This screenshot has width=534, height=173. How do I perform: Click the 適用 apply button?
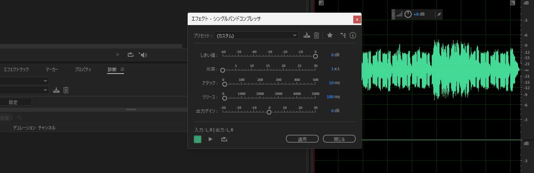tap(302, 139)
